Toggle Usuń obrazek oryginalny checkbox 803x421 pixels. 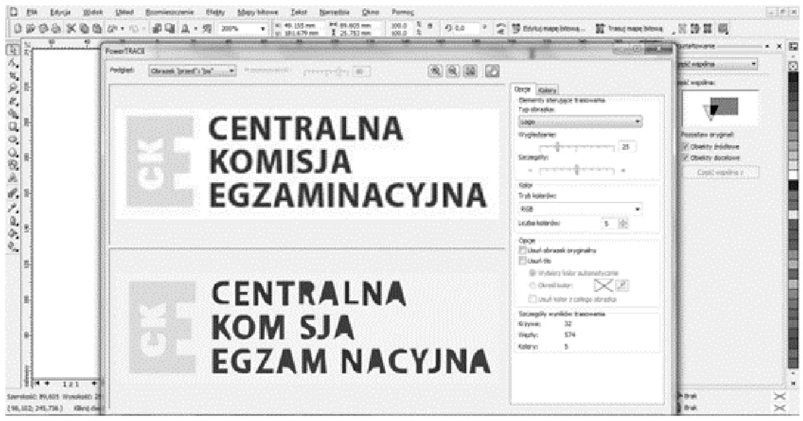pos(522,250)
